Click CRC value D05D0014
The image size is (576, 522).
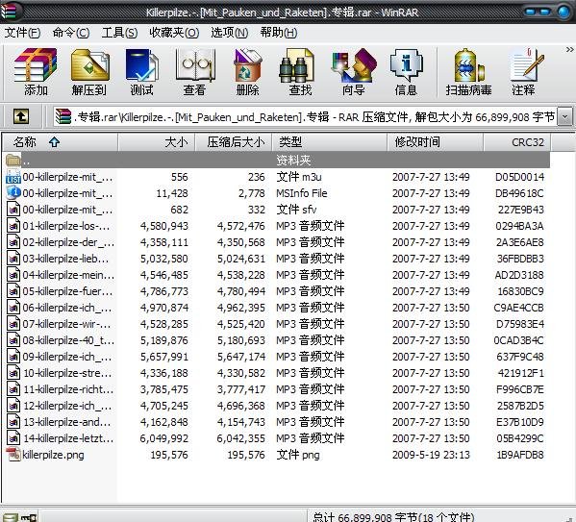point(519,177)
